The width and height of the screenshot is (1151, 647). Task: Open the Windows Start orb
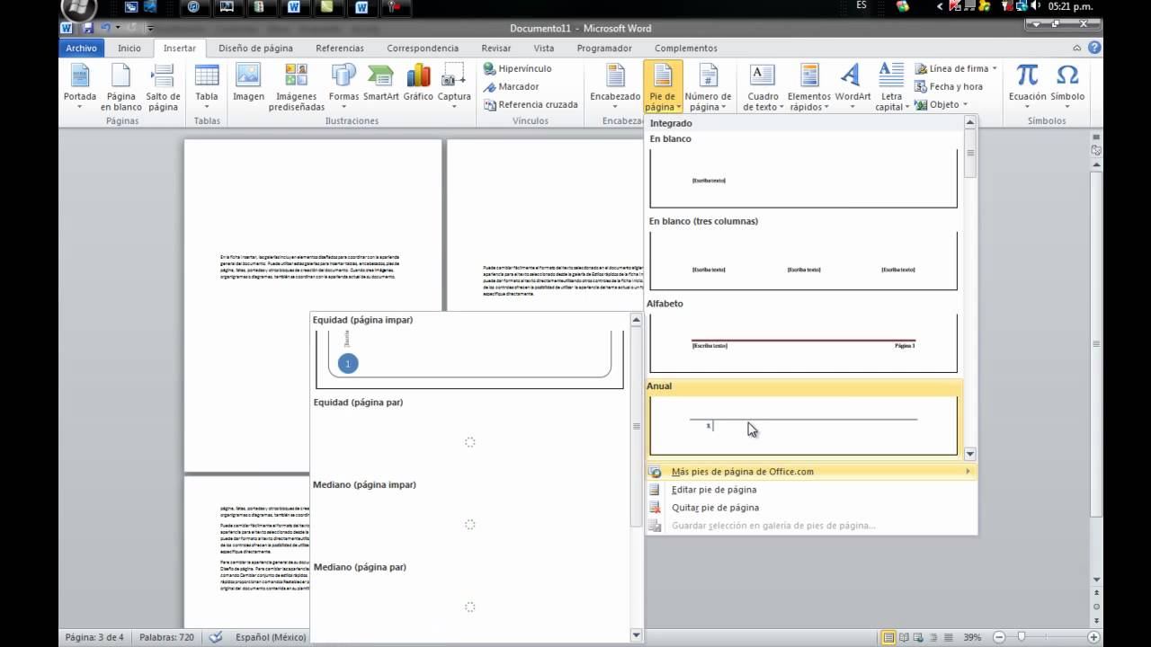(81, 9)
